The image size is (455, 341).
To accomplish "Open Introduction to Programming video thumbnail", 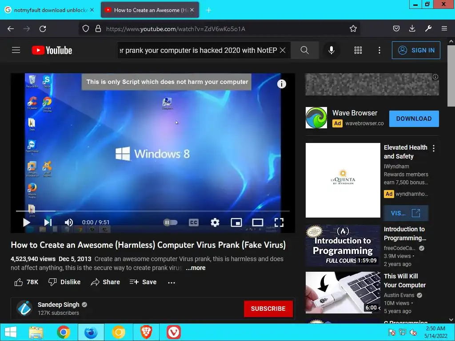I will click(343, 246).
